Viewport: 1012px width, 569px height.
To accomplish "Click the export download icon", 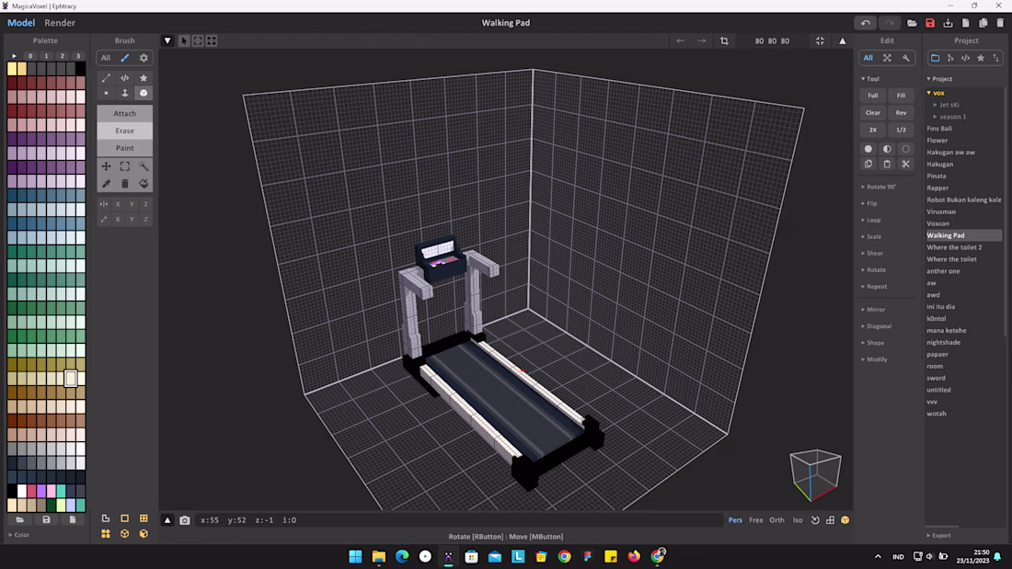I will (x=948, y=23).
